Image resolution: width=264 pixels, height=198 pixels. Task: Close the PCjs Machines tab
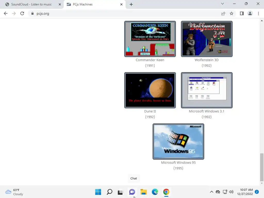(x=121, y=4)
